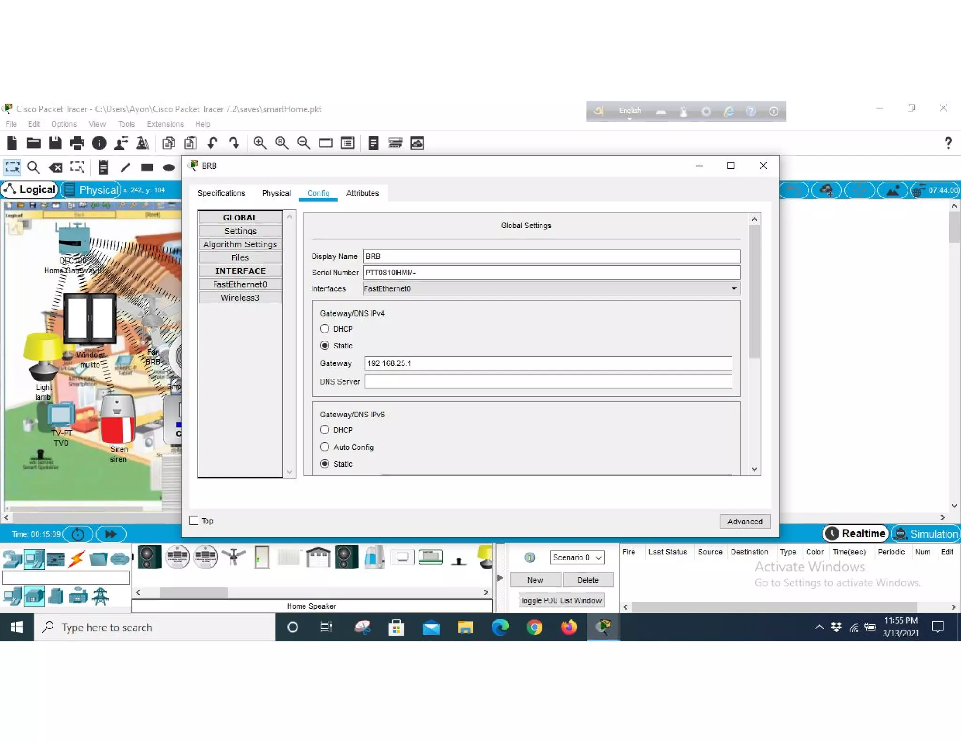The height and width of the screenshot is (742, 961).
Task: Select the Inspect magnifier tool
Action: pos(33,167)
